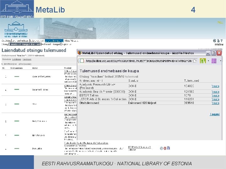Click Academic Search Premier (EBSCO) database name
The image size is (226, 169).
tap(102, 92)
